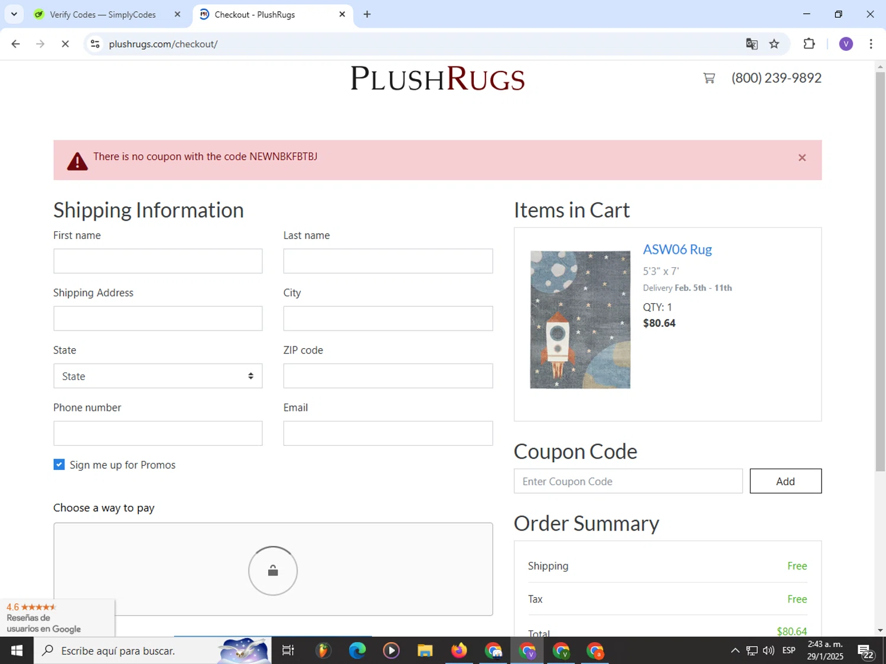
Task: Click the space rug thumbnail image
Action: [580, 319]
